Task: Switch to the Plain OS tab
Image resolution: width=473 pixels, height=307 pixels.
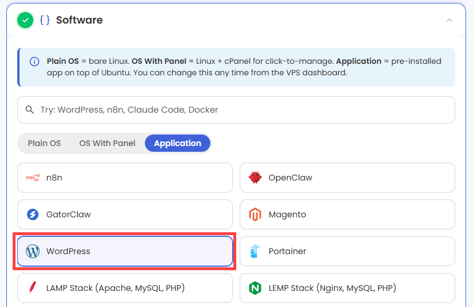Action: point(44,143)
